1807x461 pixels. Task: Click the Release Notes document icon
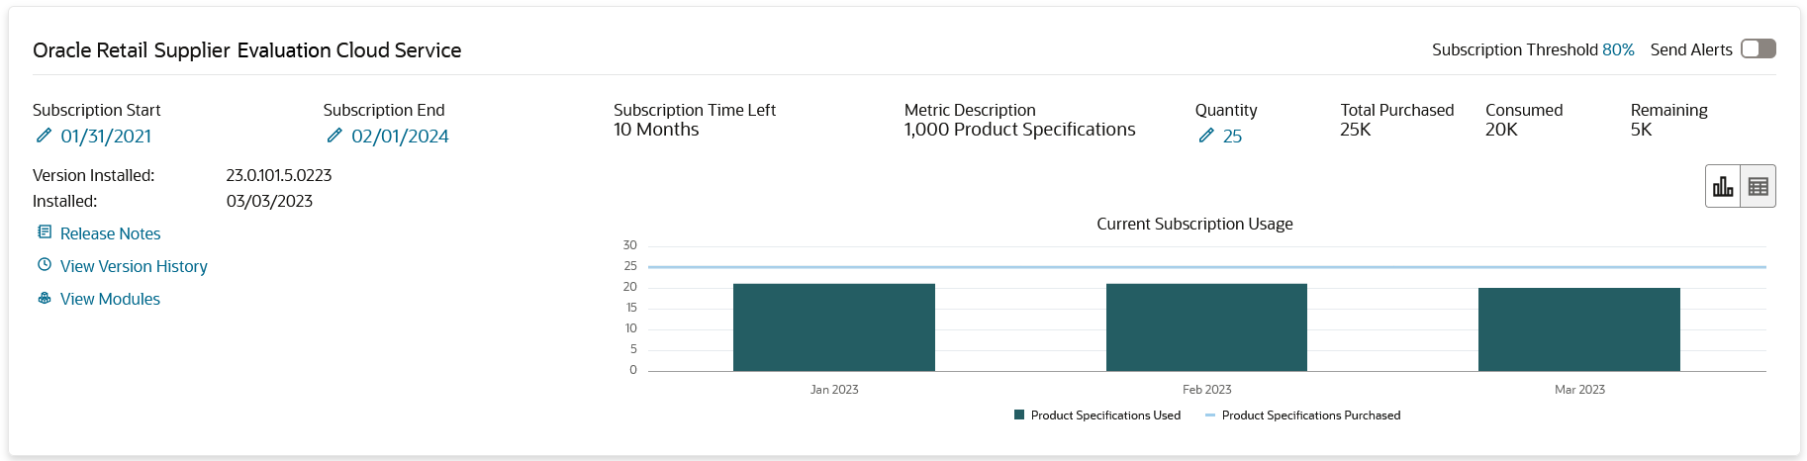[45, 232]
